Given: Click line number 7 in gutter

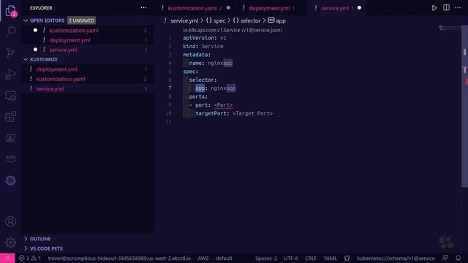Looking at the screenshot, I should tap(170, 88).
